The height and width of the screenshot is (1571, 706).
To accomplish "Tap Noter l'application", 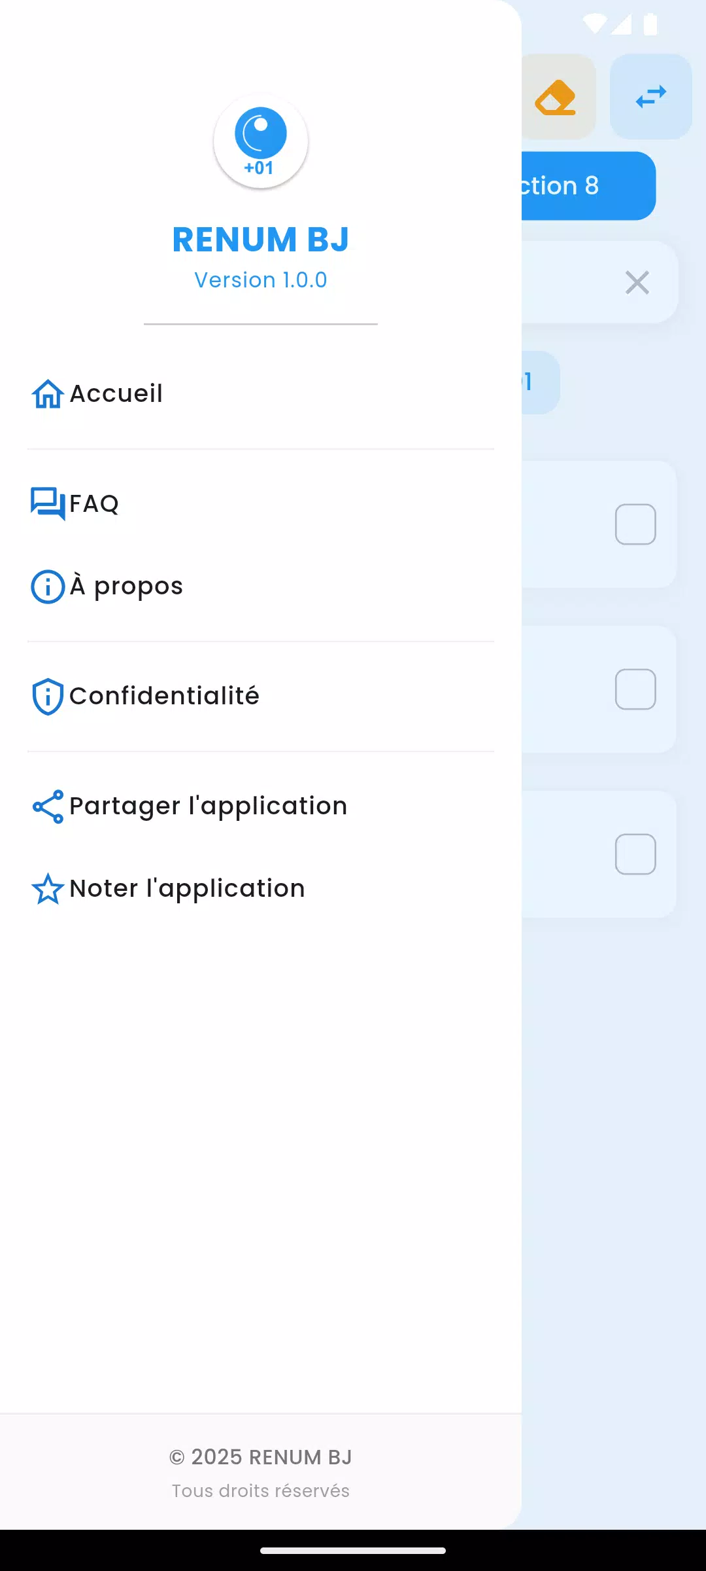I will pos(261,889).
